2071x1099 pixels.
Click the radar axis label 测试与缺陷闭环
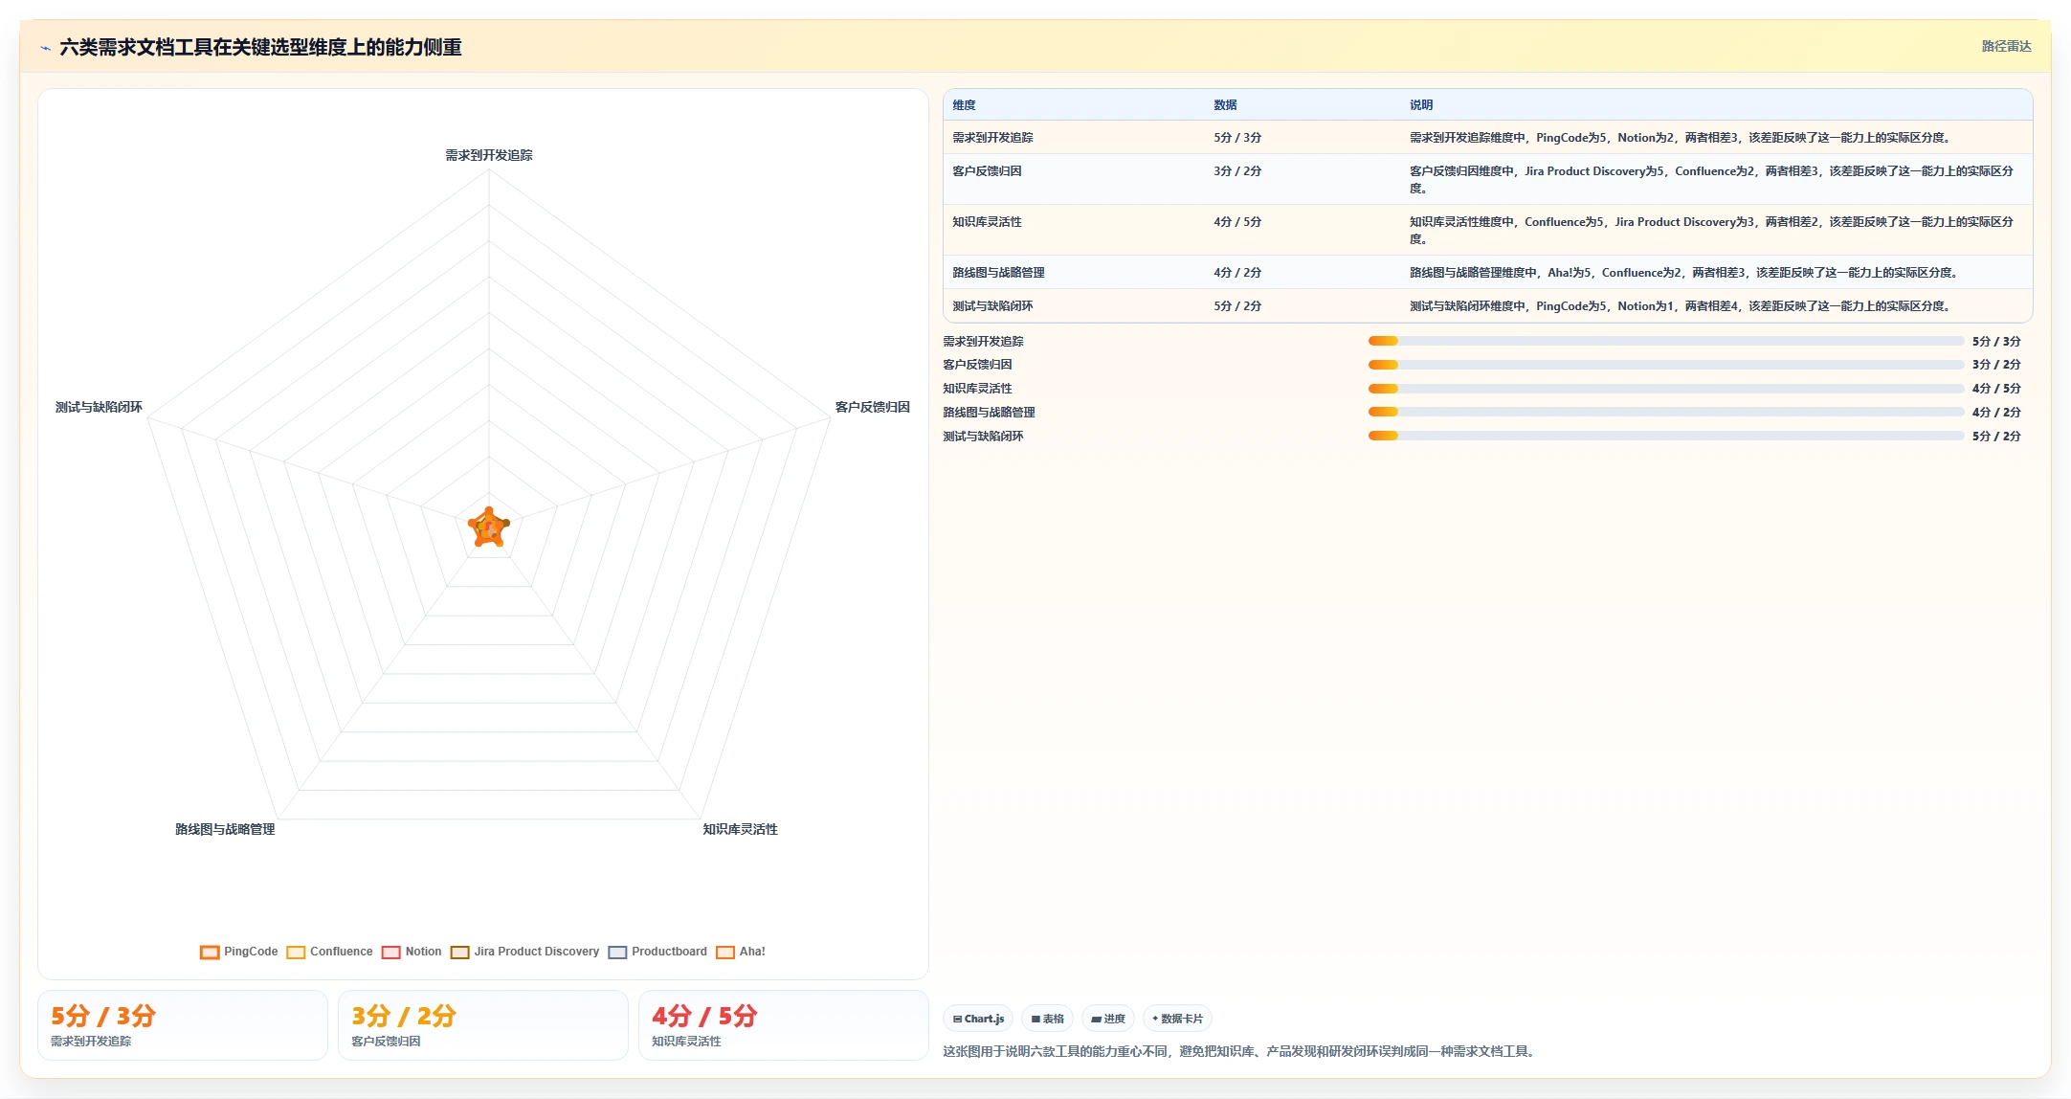click(x=99, y=407)
